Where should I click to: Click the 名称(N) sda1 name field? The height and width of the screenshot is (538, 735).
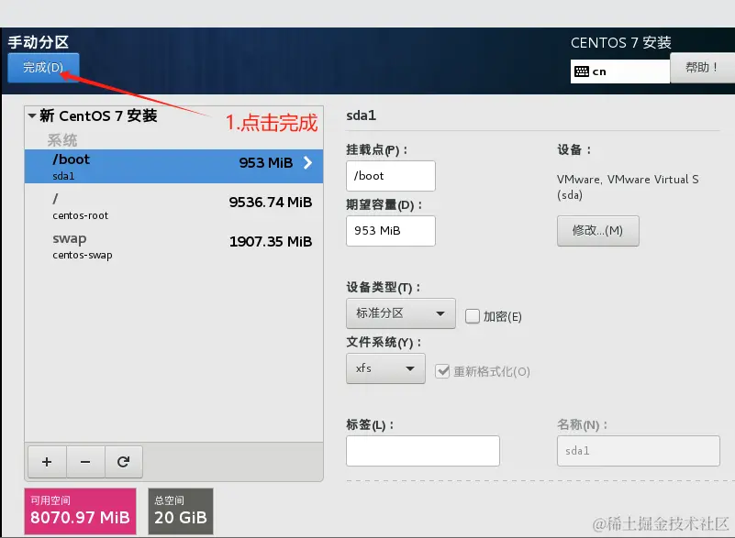[x=638, y=451]
